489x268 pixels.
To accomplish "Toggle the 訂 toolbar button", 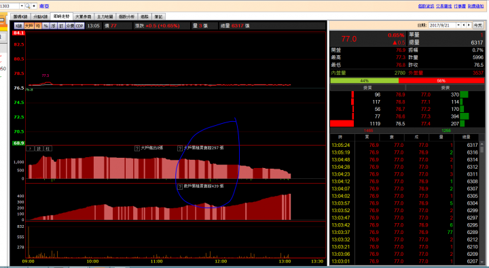I will 61,26.
